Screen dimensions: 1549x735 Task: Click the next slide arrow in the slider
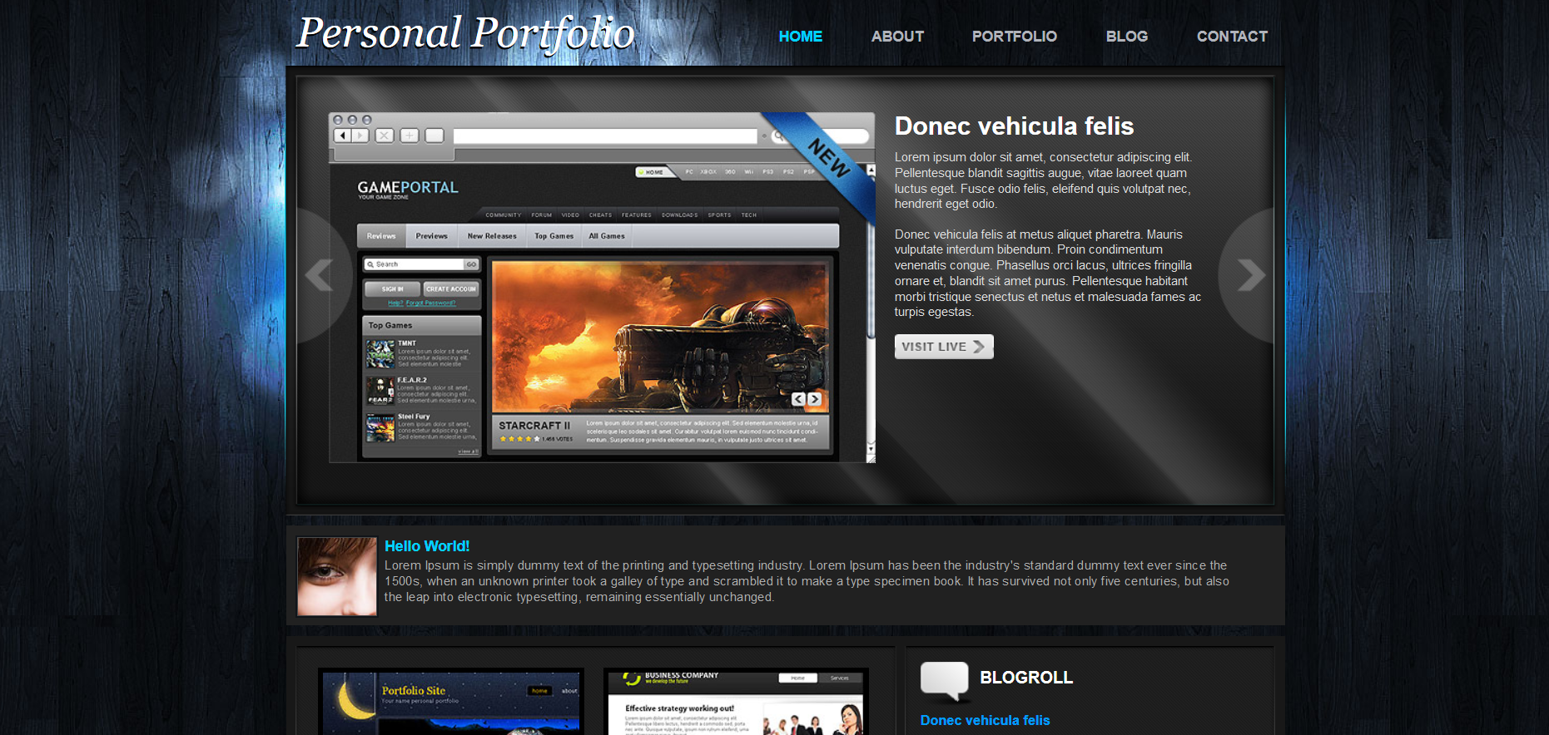coord(1249,275)
